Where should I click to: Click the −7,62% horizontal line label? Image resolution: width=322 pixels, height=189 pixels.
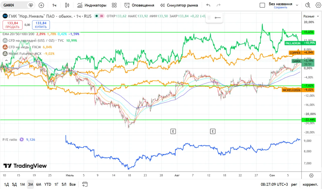pyautogui.click(x=308, y=86)
